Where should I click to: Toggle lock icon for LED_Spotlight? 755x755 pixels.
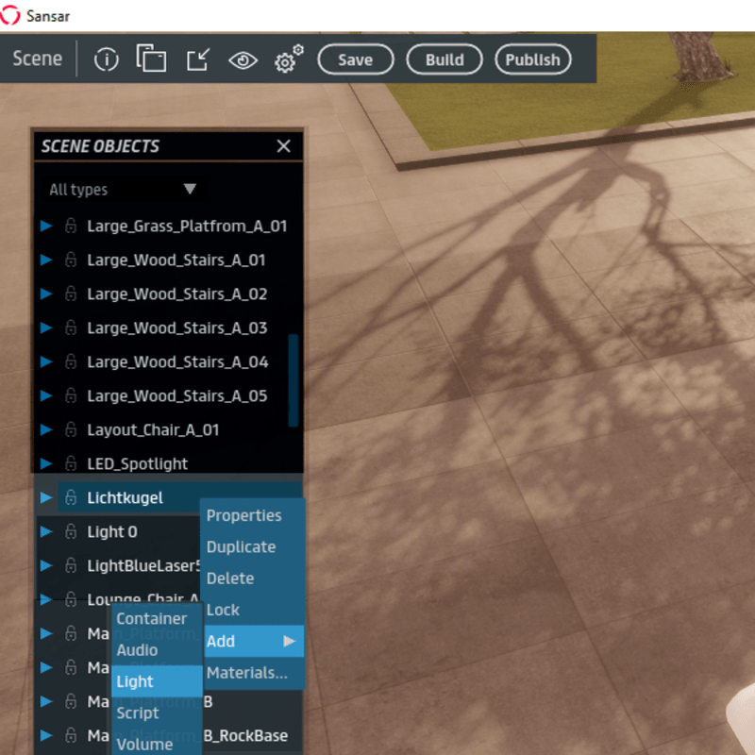tap(71, 464)
